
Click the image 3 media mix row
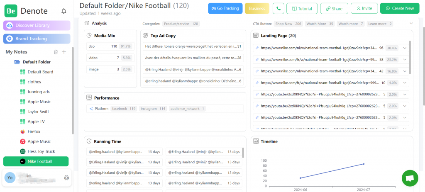110,69
